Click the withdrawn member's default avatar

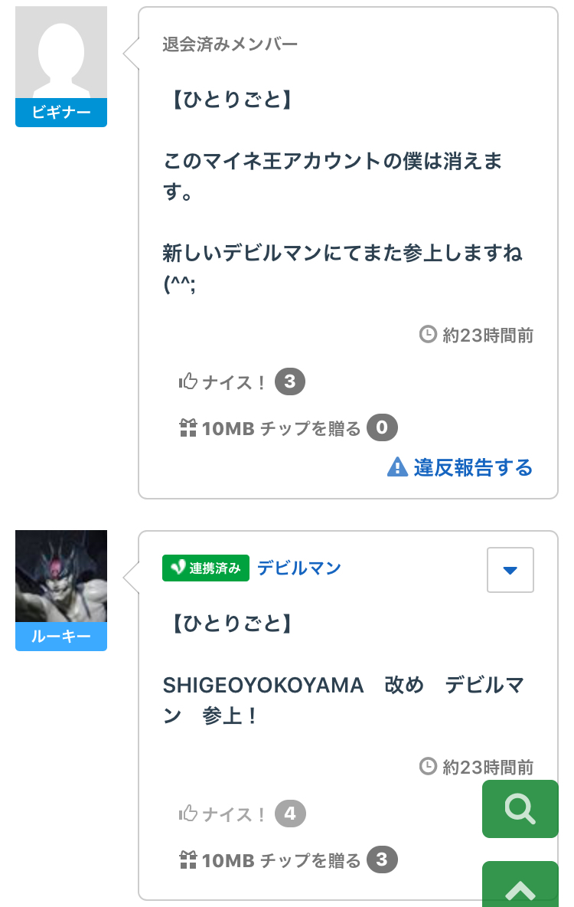[x=61, y=53]
